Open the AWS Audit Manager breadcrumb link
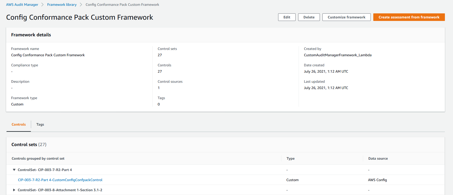 [22, 5]
